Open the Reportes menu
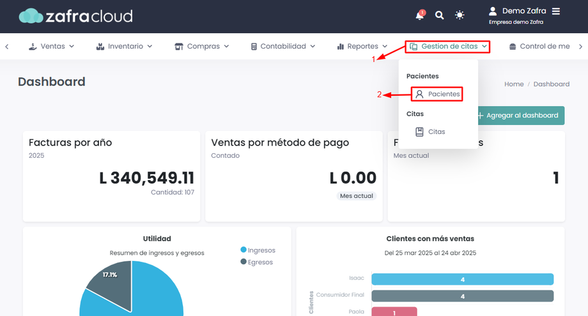Viewport: 588px width, 316px height. pos(362,47)
